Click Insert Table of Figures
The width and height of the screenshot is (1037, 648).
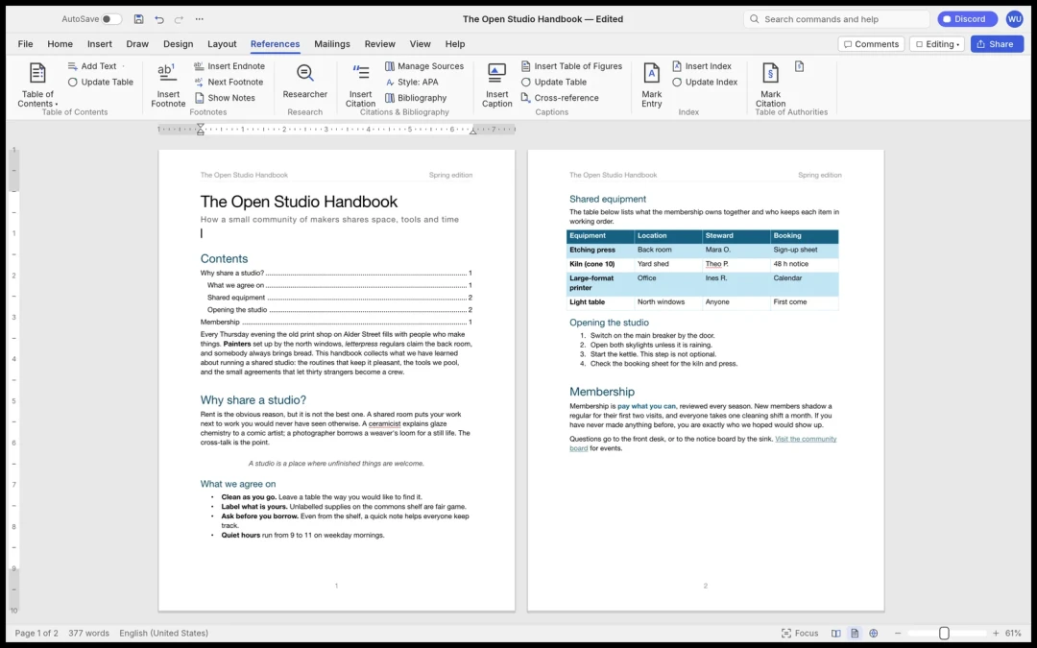pos(571,66)
